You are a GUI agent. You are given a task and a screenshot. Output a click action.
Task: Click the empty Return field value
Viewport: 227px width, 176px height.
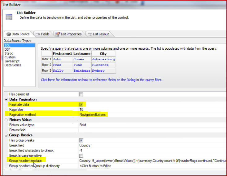point(152,130)
